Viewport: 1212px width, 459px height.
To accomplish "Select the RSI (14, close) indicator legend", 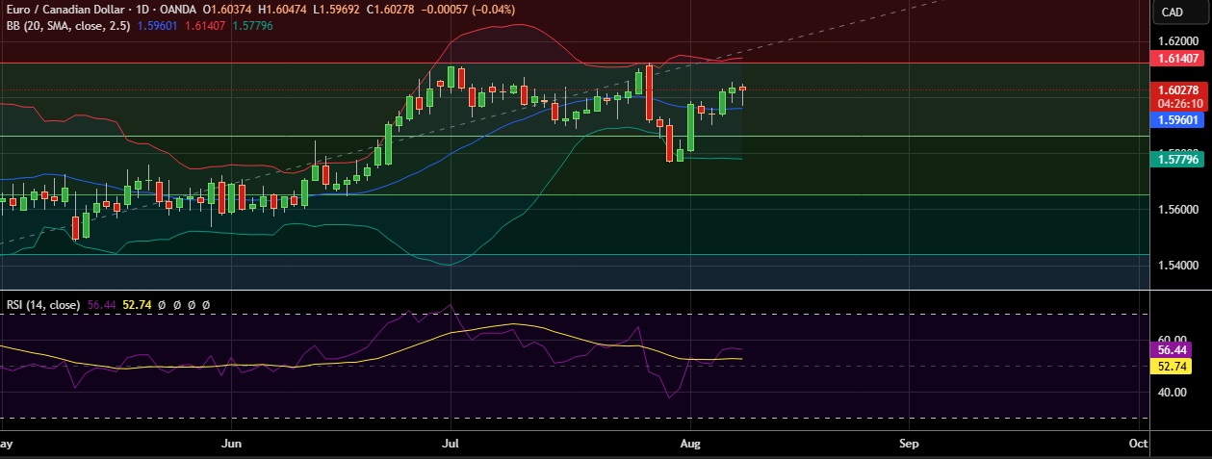I will [x=43, y=304].
